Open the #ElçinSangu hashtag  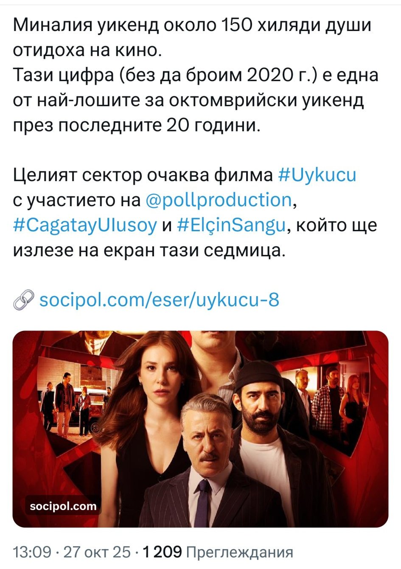(231, 225)
